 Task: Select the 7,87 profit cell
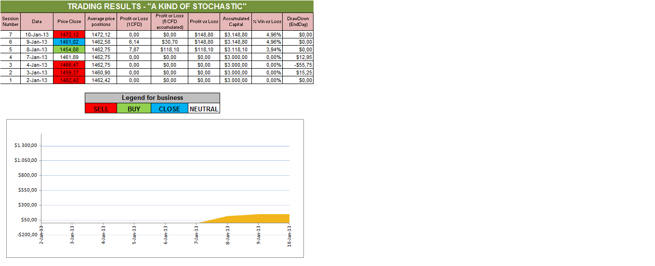click(x=134, y=49)
